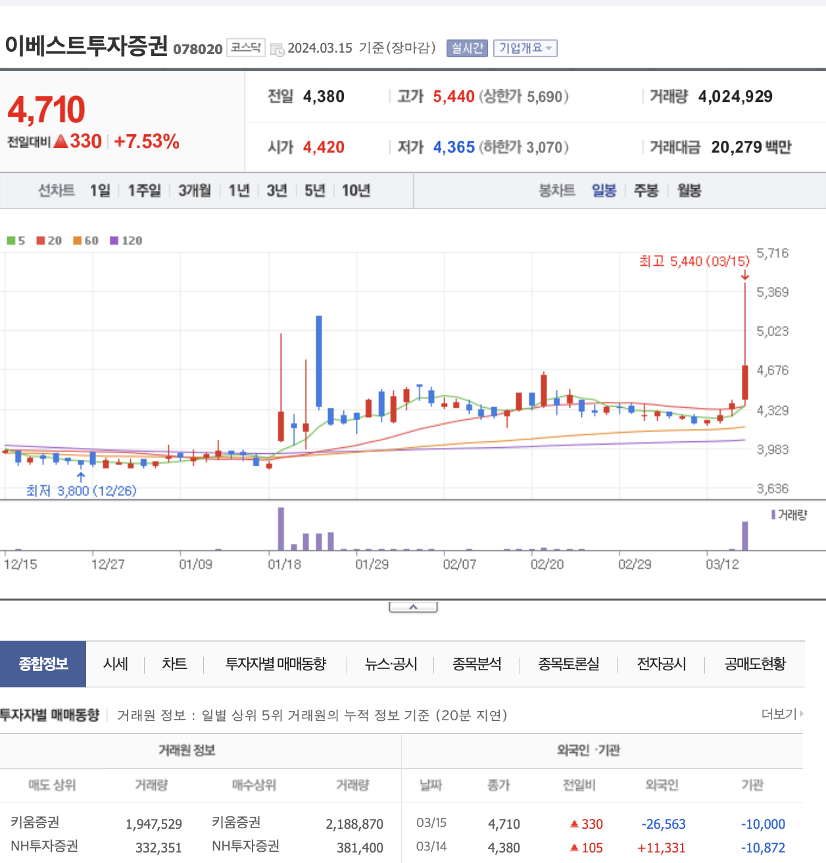Click the 03/14 date cell
This screenshot has height=863, width=826.
(431, 847)
